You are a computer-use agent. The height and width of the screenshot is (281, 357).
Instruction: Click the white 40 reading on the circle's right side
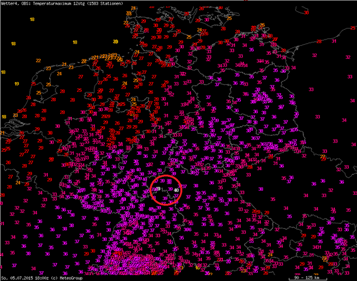pos(176,190)
